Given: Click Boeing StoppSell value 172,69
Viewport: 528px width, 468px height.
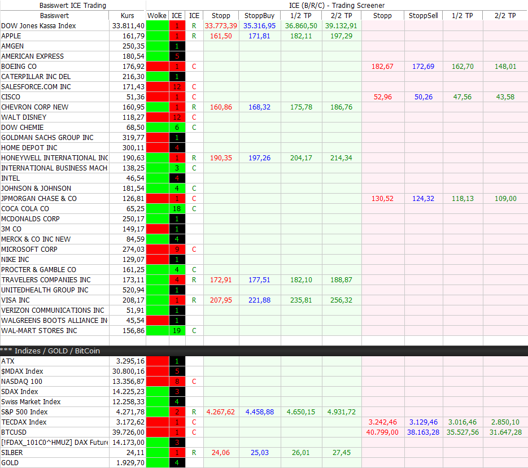Looking at the screenshot, I should (x=424, y=66).
